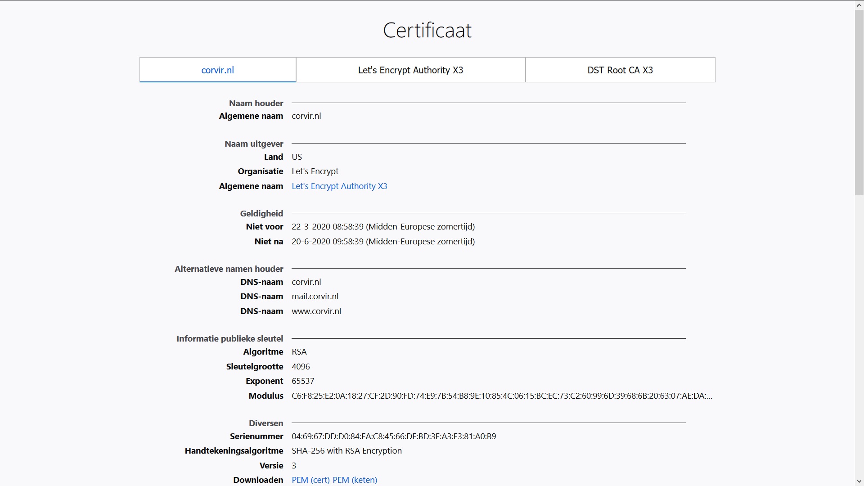The height and width of the screenshot is (486, 864).
Task: Click the Naam uitgever section label
Action: point(254,144)
